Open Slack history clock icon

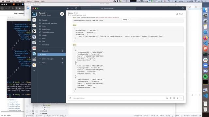click(76, 8)
